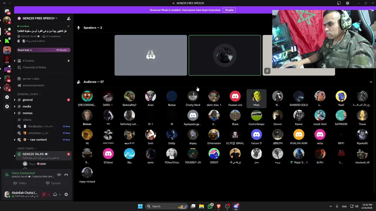Image resolution: width=376 pixels, height=211 pixels.
Task: Open headphone output options arrow
Action: tap(60, 194)
